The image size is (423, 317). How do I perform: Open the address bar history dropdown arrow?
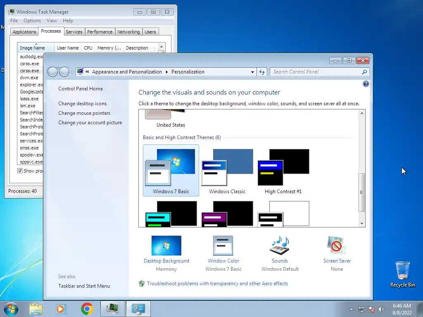[x=252, y=72]
